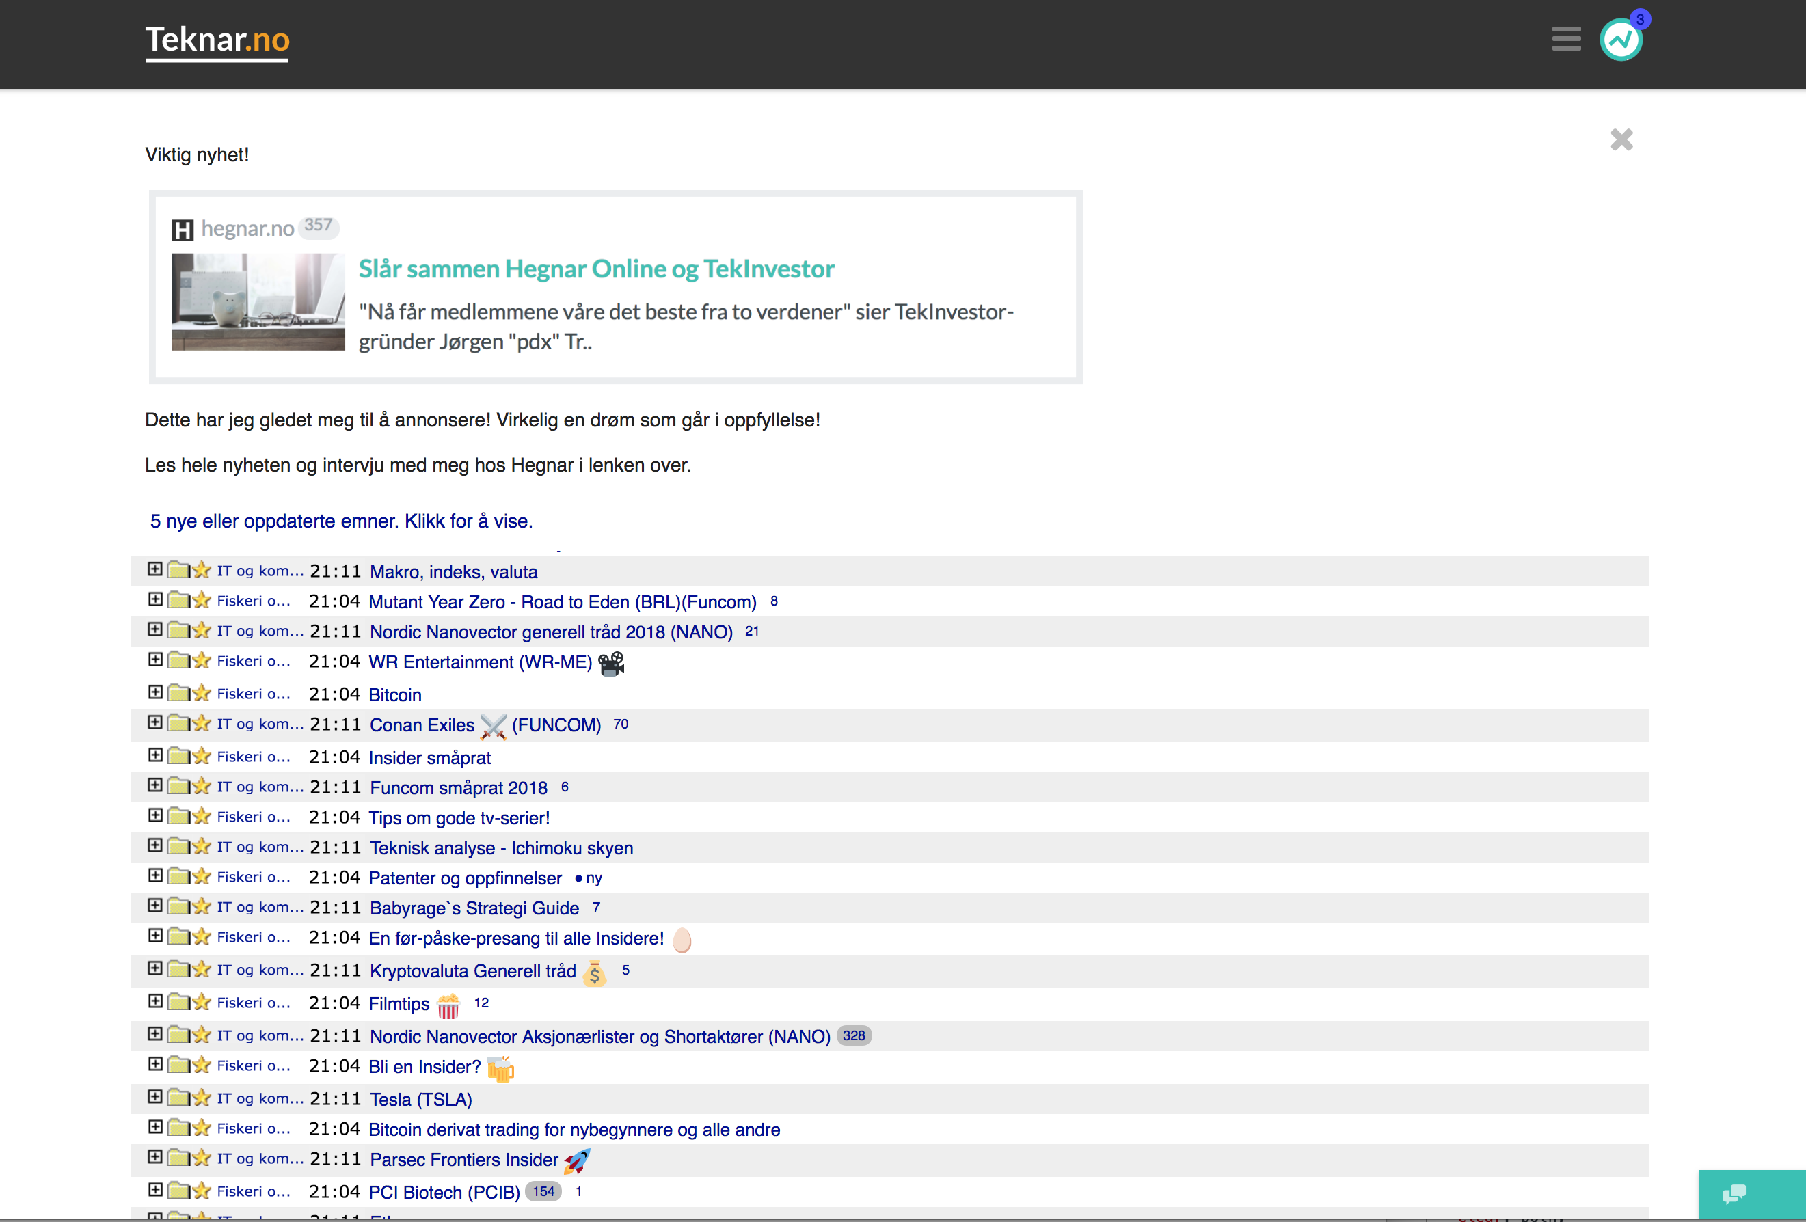
Task: Show the 5 new or updated topics
Action: click(341, 521)
